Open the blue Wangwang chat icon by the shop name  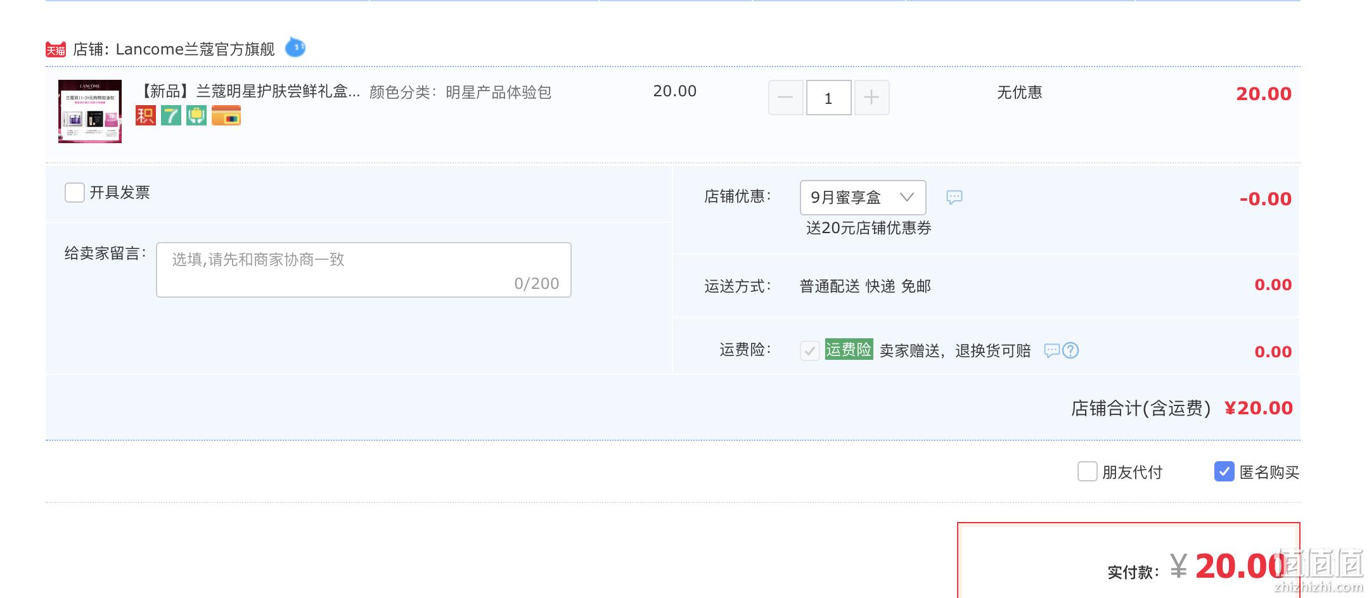pyautogui.click(x=295, y=48)
